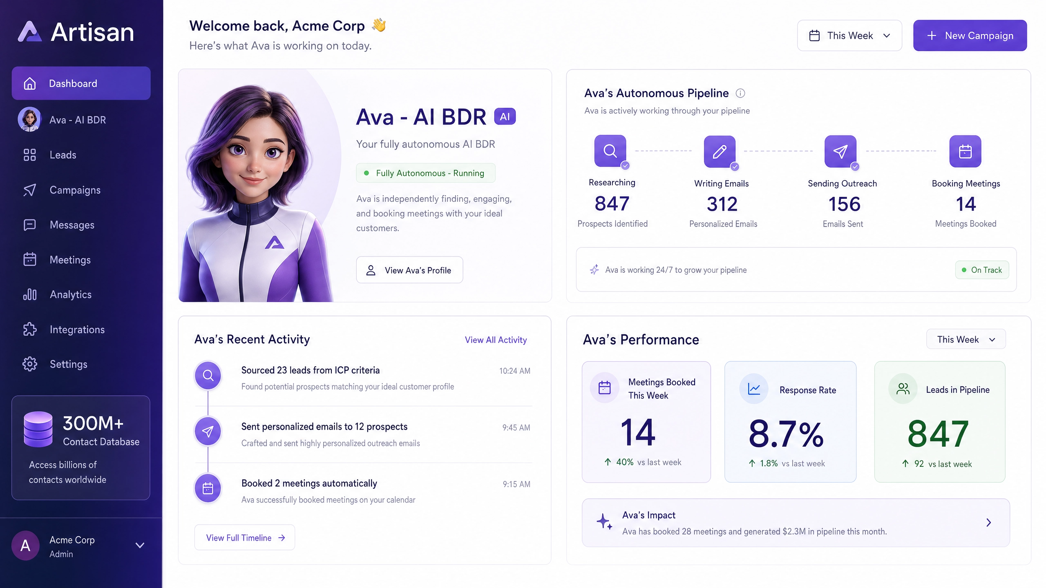Click the calendar icon in date selector

click(x=814, y=36)
